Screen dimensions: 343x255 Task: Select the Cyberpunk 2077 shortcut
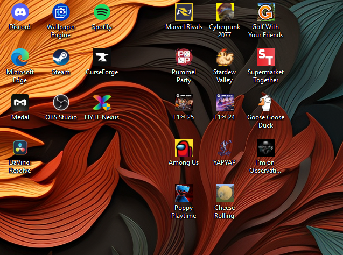225,12
